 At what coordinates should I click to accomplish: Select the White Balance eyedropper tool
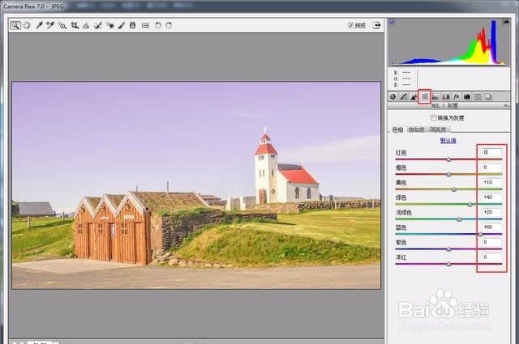click(40, 25)
